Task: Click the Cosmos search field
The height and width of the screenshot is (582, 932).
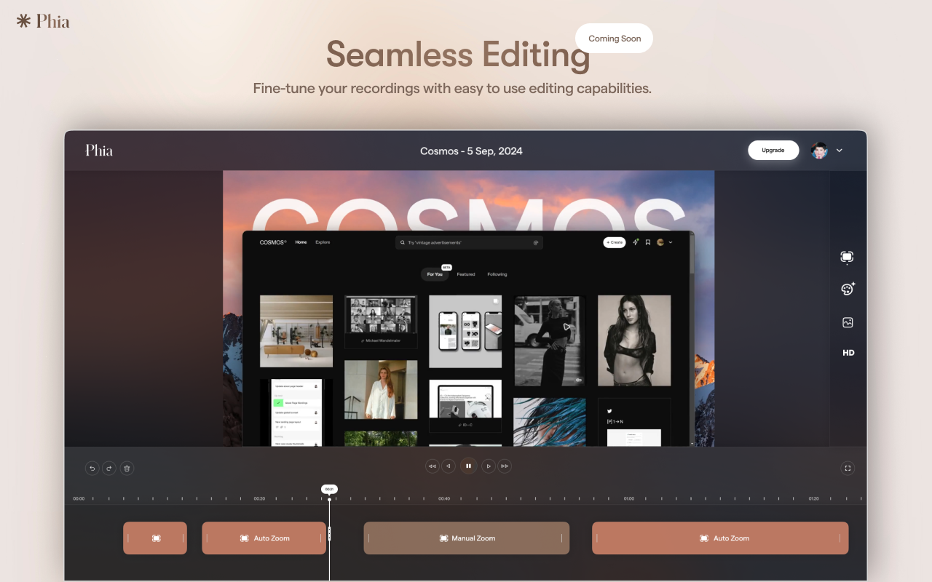Action: point(469,242)
